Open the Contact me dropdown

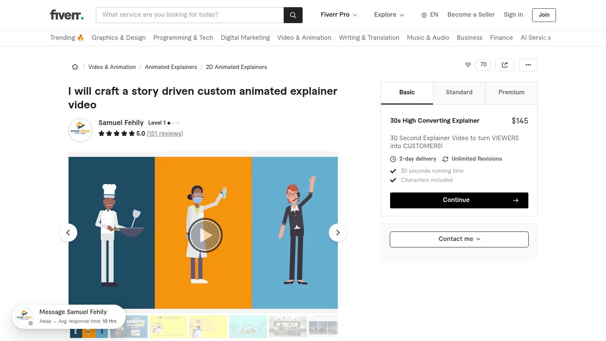(459, 239)
